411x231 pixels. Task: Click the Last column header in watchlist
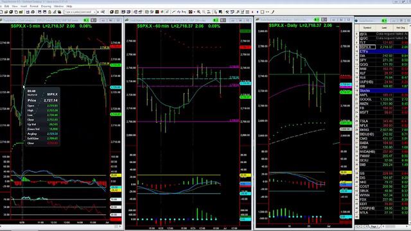pyautogui.click(x=384, y=28)
